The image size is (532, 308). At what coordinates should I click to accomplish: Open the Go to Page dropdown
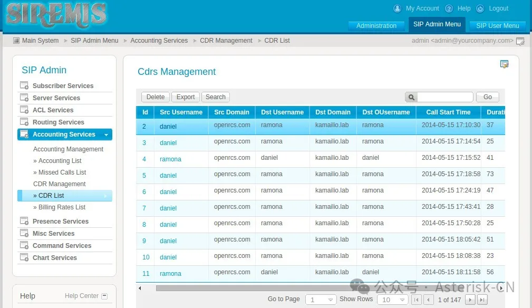click(321, 300)
